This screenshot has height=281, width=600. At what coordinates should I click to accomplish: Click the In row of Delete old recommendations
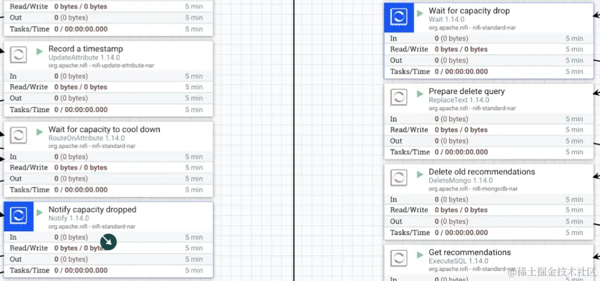tap(489, 199)
